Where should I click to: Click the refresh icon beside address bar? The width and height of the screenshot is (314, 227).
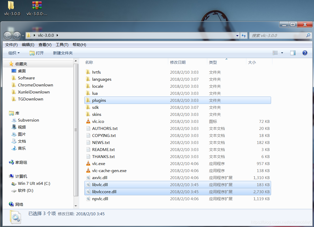pos(244,35)
